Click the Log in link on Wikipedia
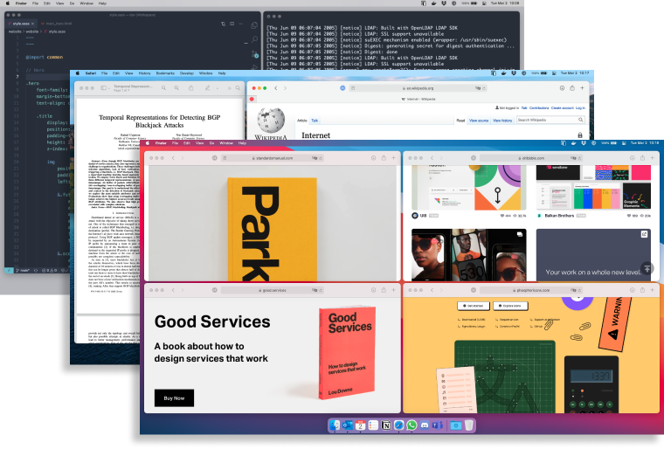This screenshot has width=664, height=449. (580, 108)
